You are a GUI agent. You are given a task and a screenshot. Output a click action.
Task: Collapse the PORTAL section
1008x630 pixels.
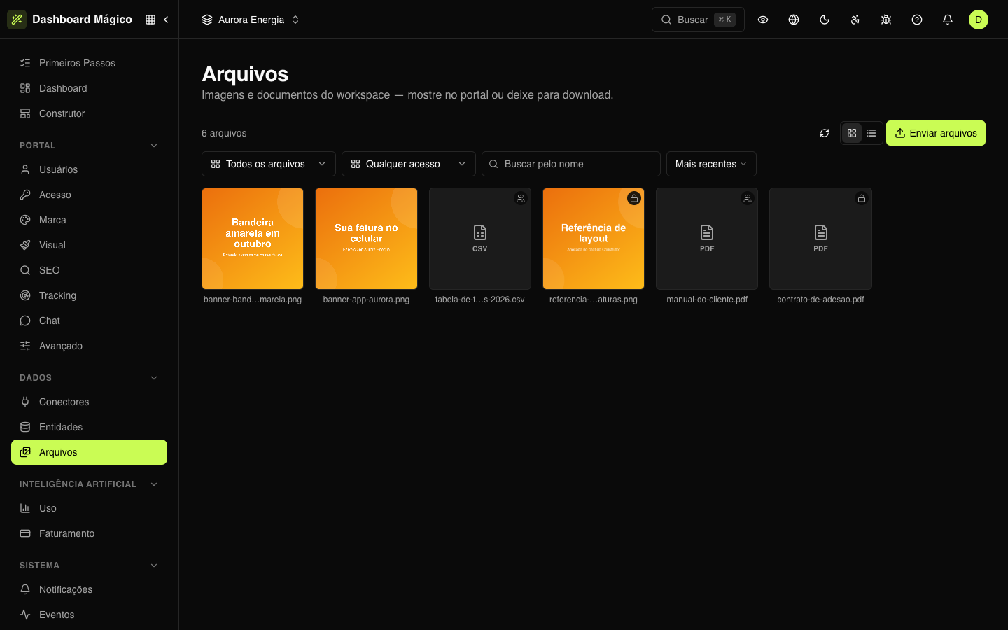coord(154,146)
